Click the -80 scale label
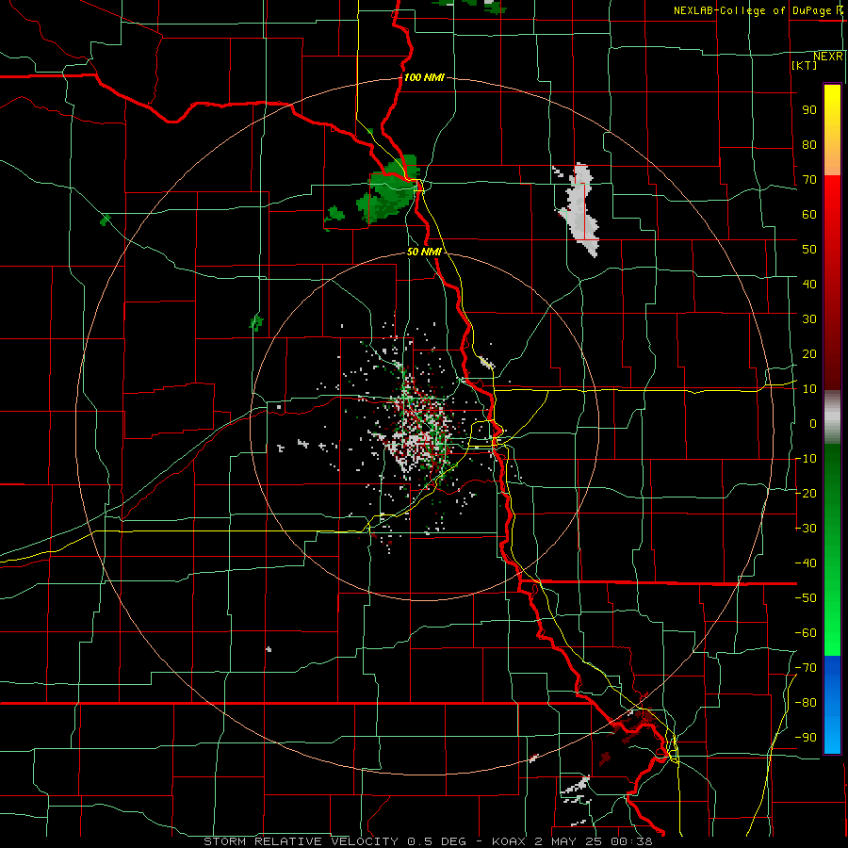Image resolution: width=848 pixels, height=848 pixels. (x=806, y=703)
